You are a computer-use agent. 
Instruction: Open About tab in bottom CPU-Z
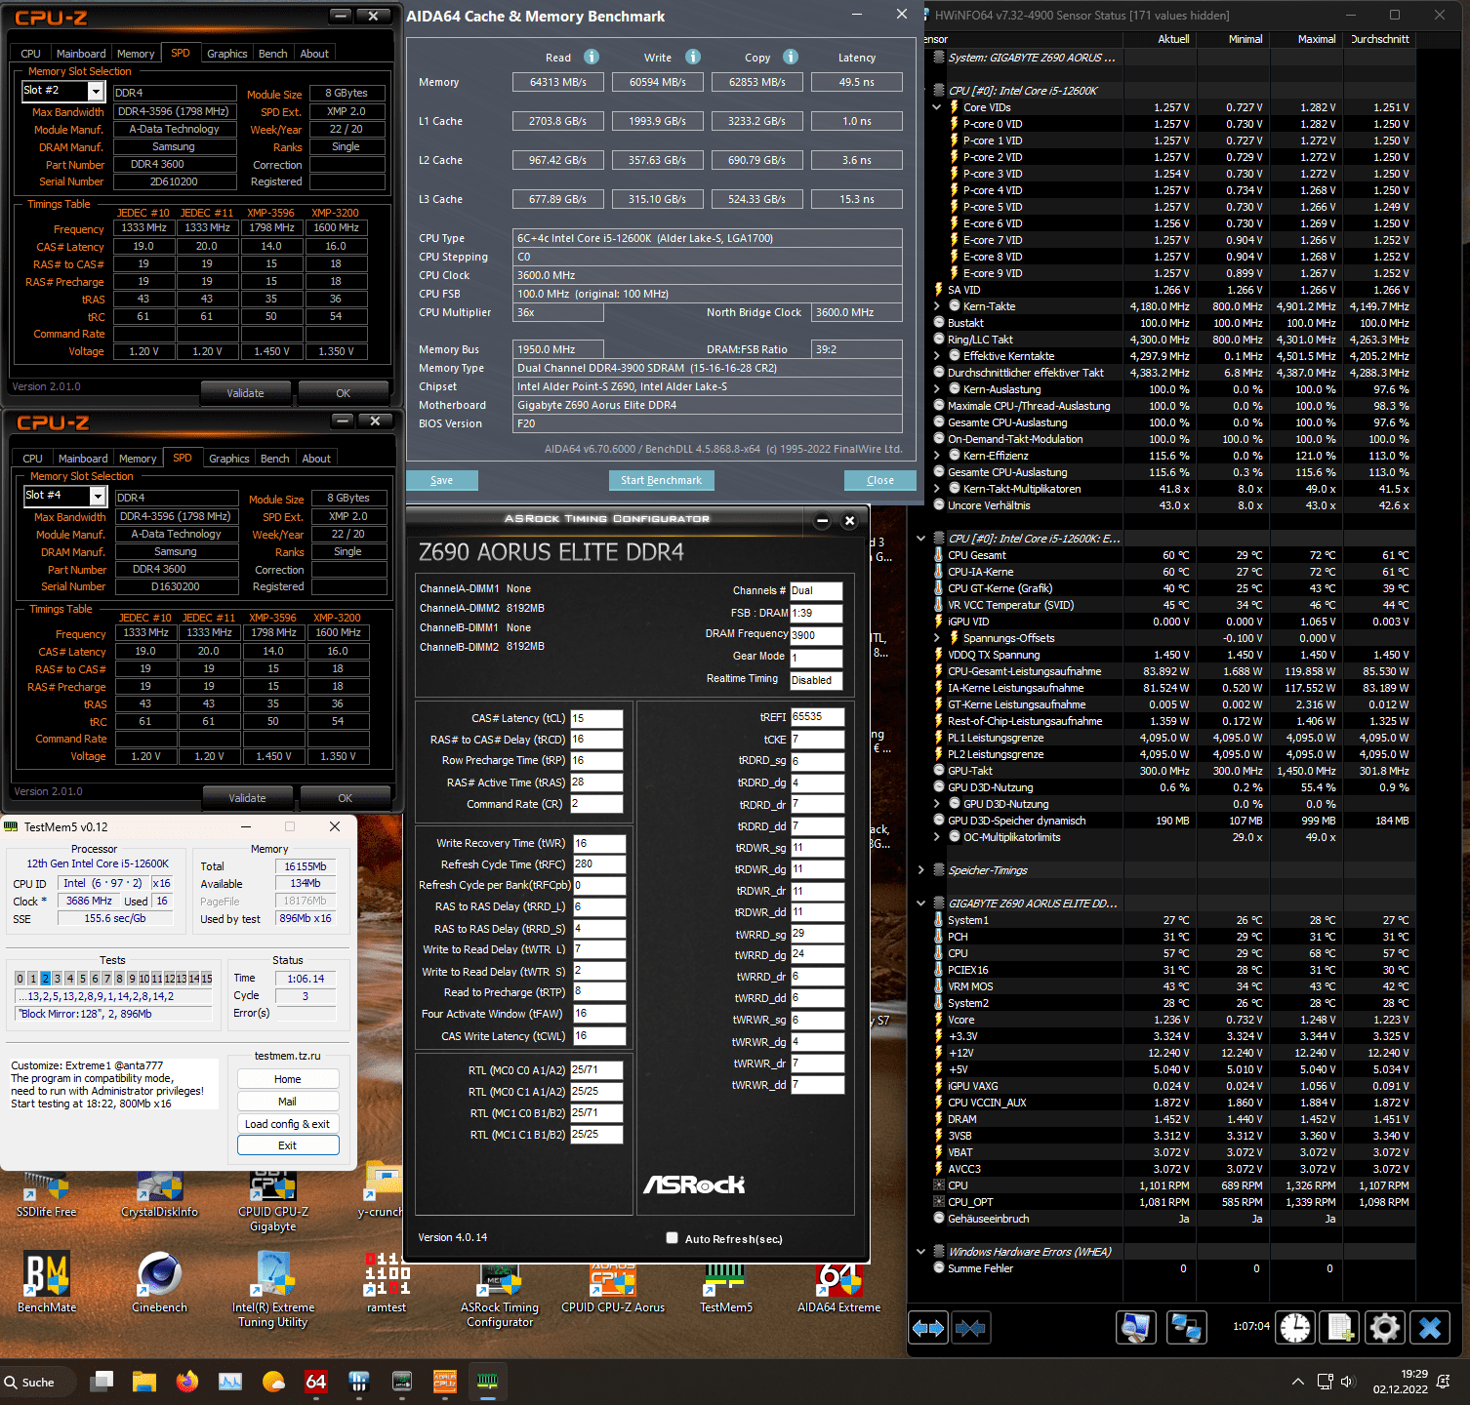click(x=316, y=459)
